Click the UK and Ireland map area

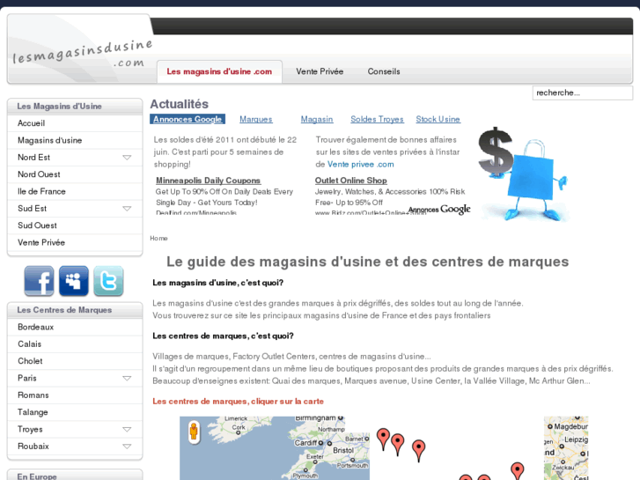(x=275, y=448)
